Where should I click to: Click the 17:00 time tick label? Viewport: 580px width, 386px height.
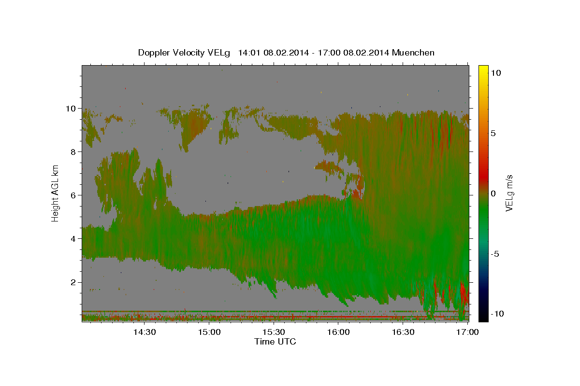click(468, 332)
